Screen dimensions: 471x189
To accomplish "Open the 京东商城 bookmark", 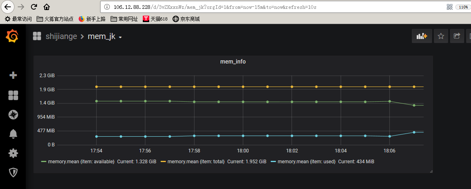I will pyautogui.click(x=186, y=19).
